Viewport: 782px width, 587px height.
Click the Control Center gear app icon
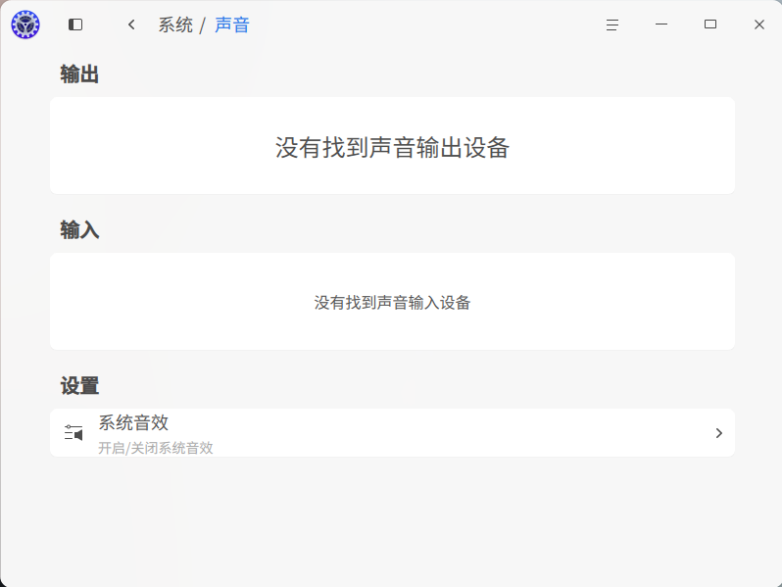pyautogui.click(x=25, y=24)
